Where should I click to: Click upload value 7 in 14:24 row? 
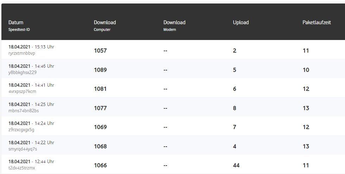point(235,127)
